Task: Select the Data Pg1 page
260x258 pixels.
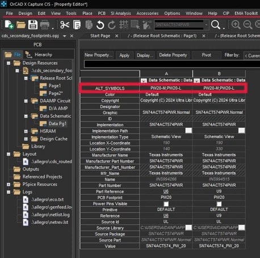Action: pyautogui.click(x=57, y=123)
